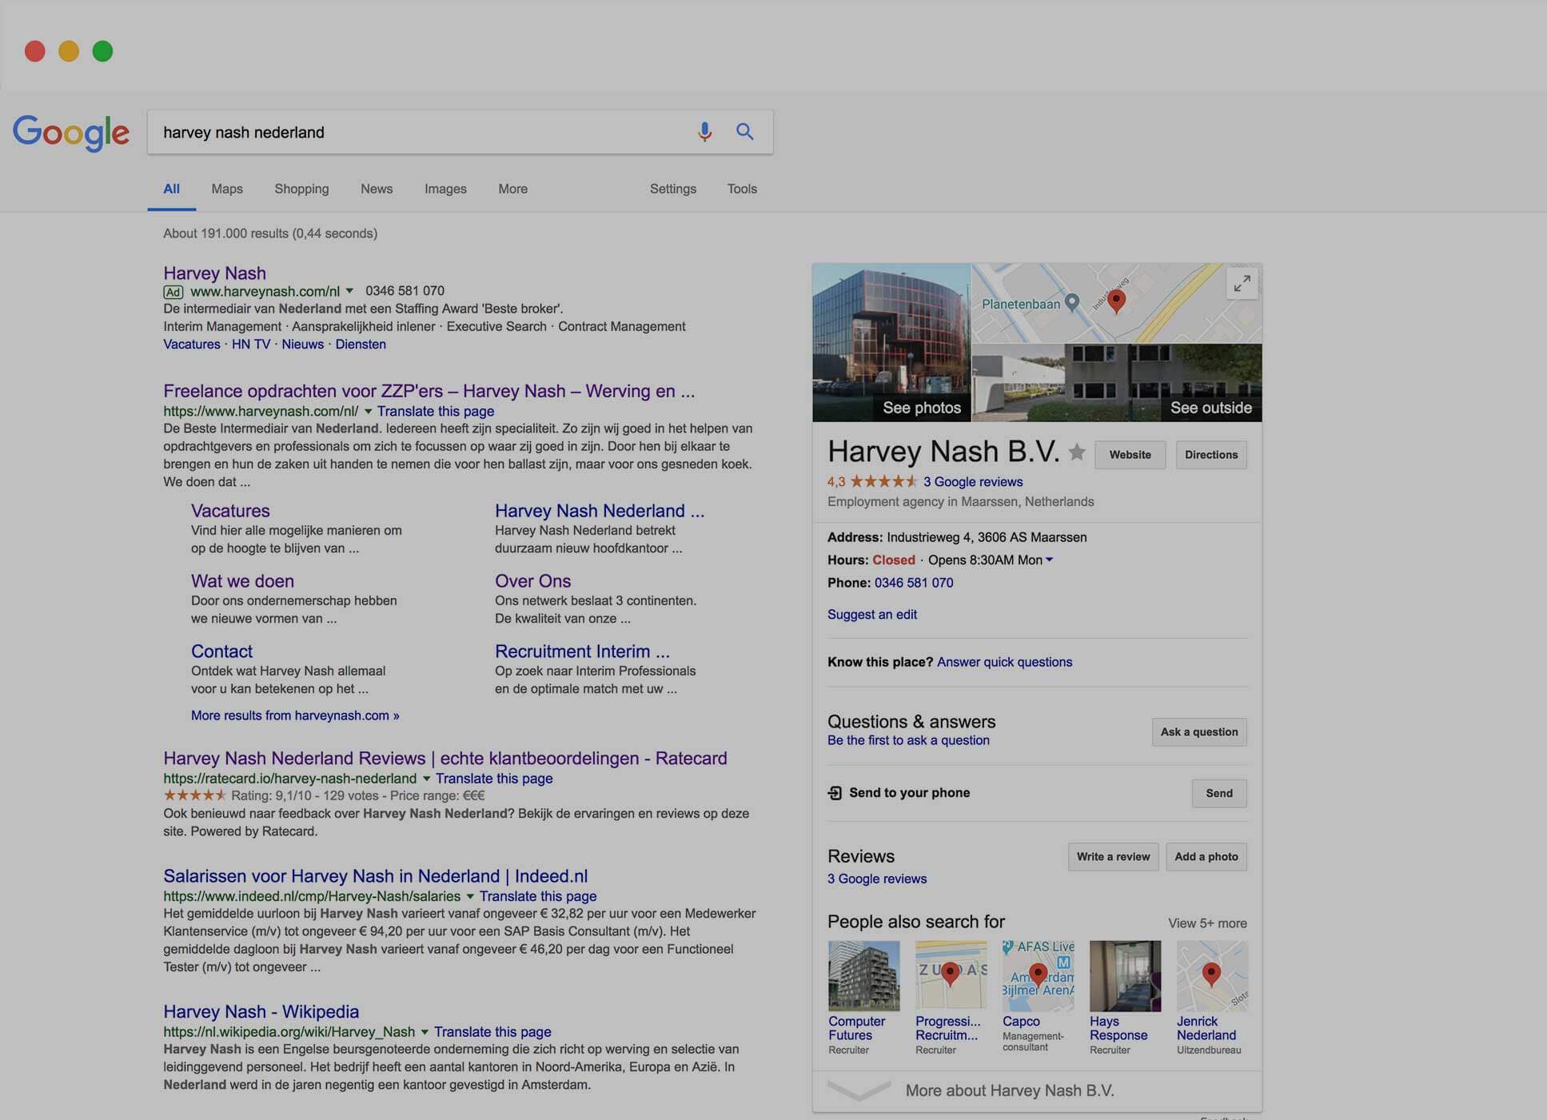
Task: Click the Send button
Action: pyautogui.click(x=1219, y=794)
